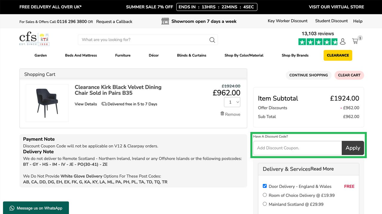Select Room of Choice Delivery option

[265, 195]
